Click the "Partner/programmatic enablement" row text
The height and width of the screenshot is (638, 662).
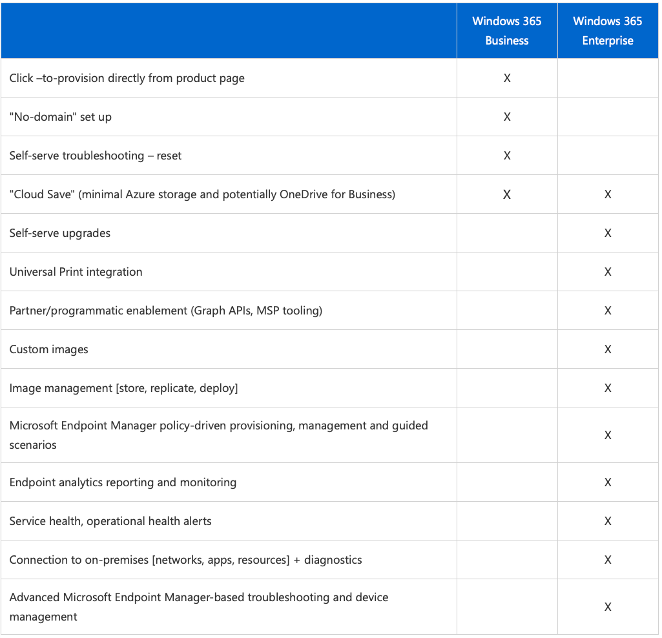point(165,311)
